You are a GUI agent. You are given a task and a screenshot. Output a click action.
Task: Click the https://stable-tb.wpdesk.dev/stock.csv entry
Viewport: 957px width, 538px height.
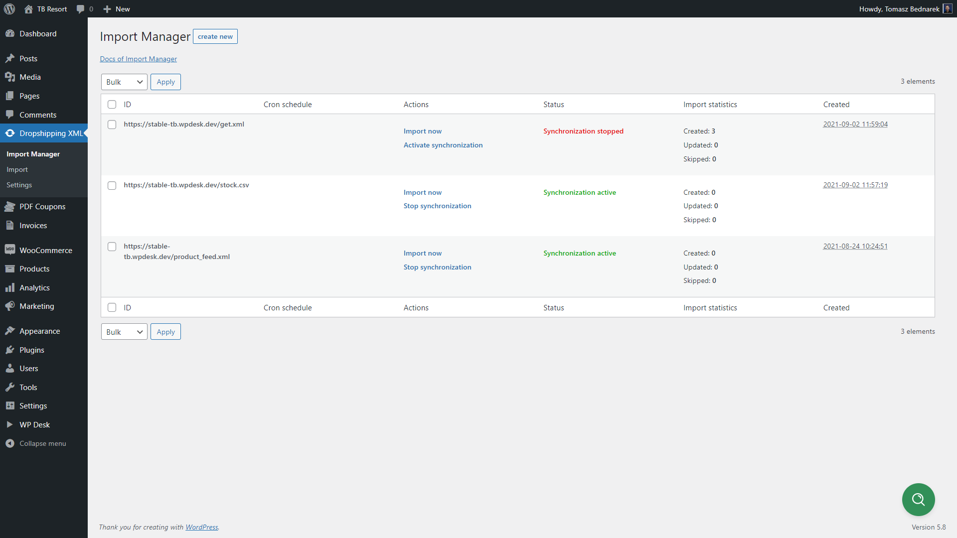click(x=186, y=185)
